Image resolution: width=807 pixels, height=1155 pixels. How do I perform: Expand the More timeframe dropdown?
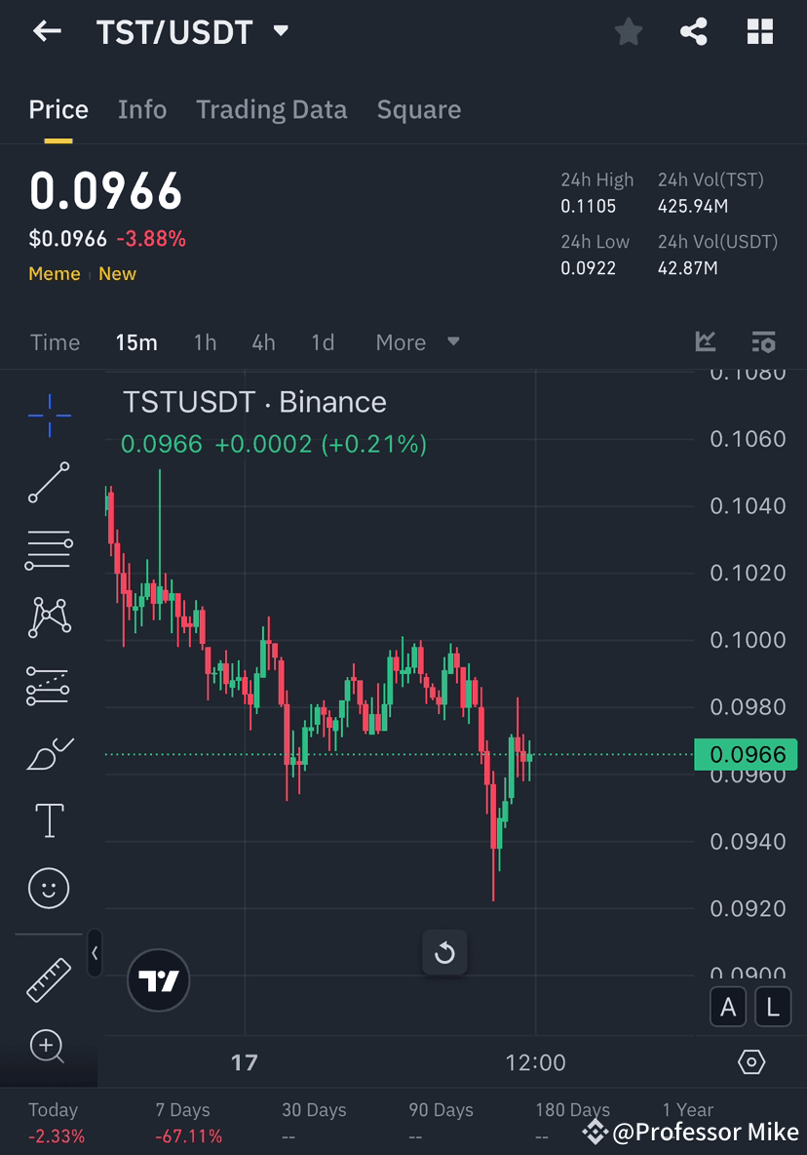click(x=419, y=342)
